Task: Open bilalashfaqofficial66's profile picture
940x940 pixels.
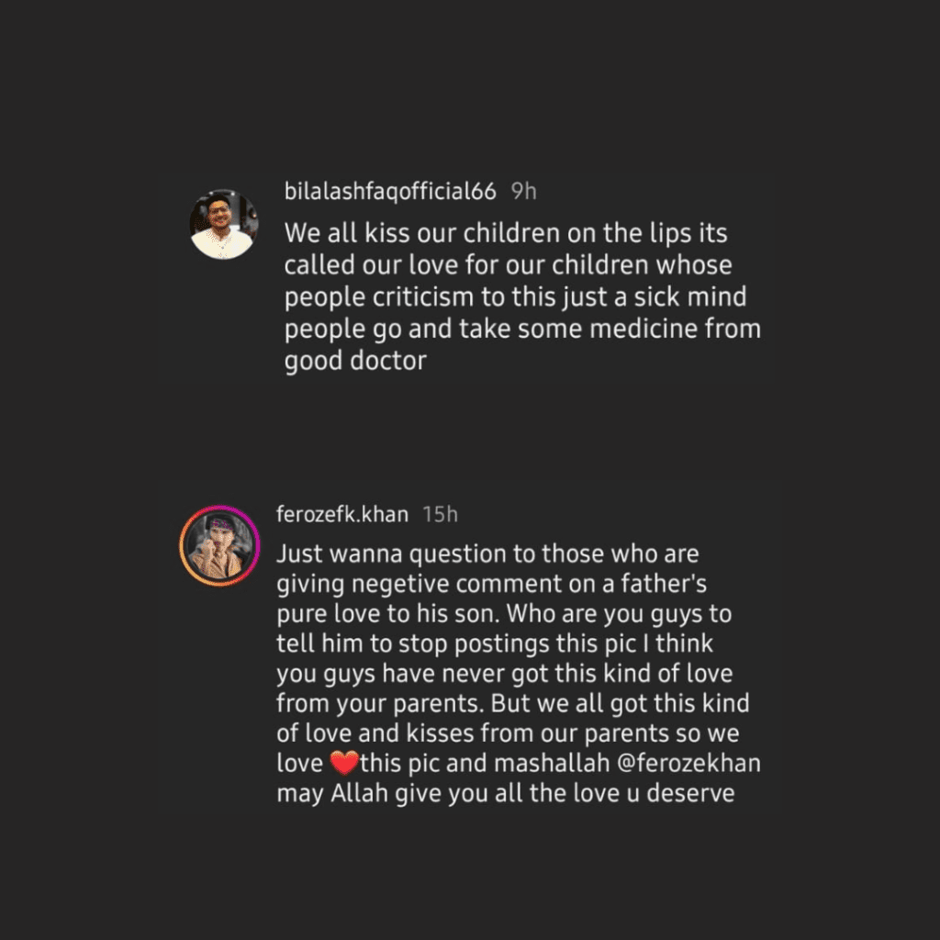Action: 223,225
